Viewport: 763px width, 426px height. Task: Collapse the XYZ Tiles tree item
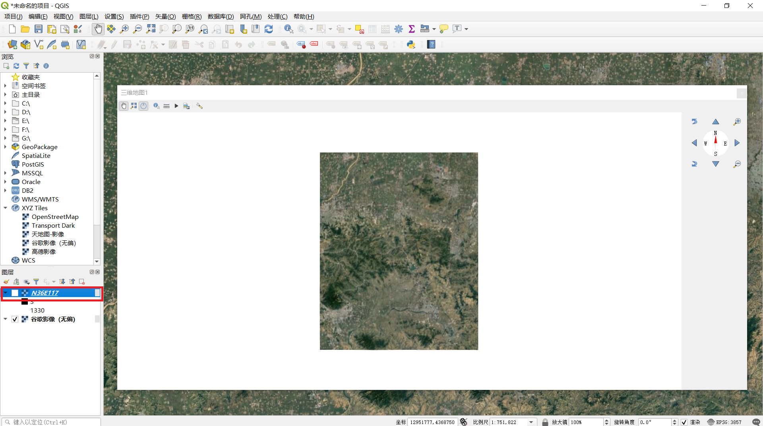(5, 208)
